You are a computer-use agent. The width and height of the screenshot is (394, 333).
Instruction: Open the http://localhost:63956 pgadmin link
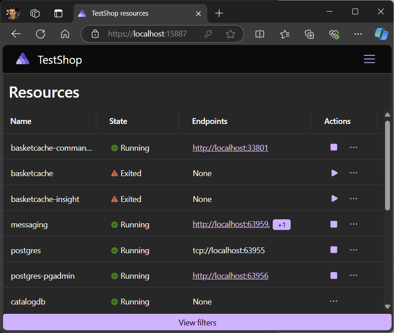(230, 275)
